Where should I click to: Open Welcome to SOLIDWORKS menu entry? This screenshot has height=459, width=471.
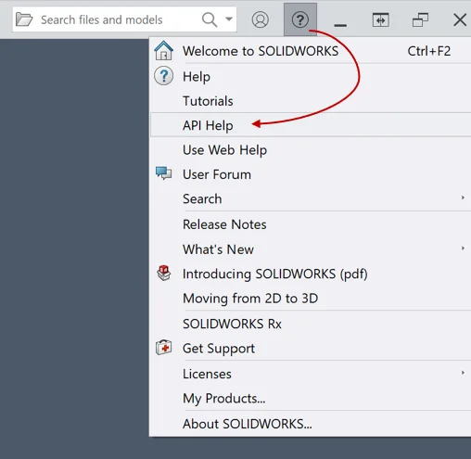[311, 51]
